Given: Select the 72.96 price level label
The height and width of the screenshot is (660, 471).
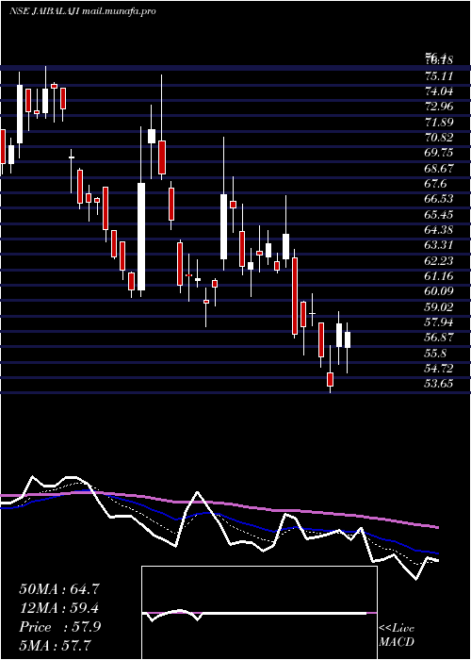Looking at the screenshot, I should click(439, 107).
